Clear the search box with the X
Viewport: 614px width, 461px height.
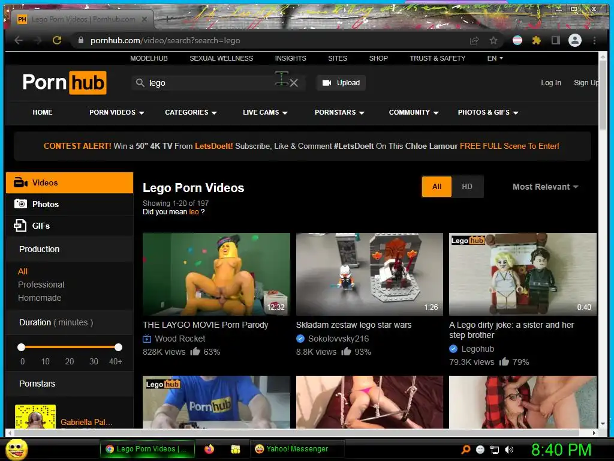[x=294, y=83]
